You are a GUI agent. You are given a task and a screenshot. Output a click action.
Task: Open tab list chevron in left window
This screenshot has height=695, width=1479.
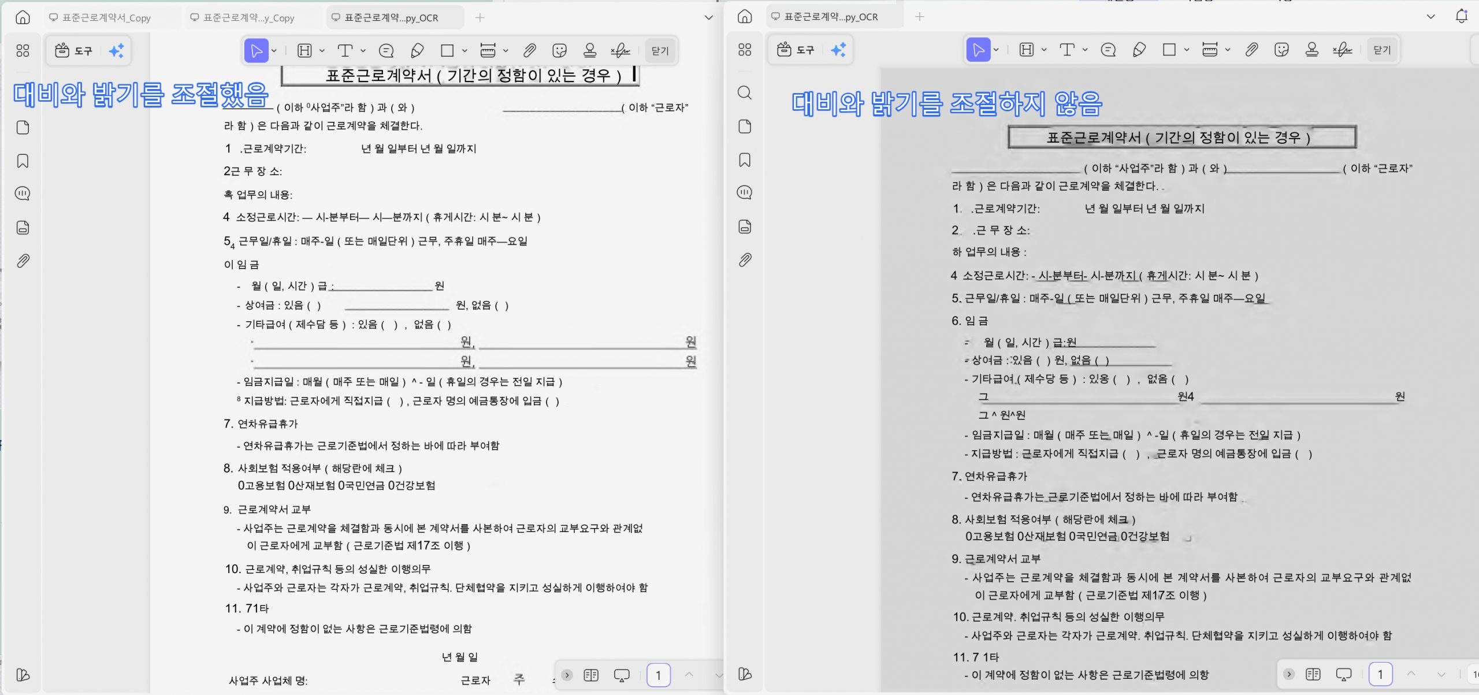point(709,17)
